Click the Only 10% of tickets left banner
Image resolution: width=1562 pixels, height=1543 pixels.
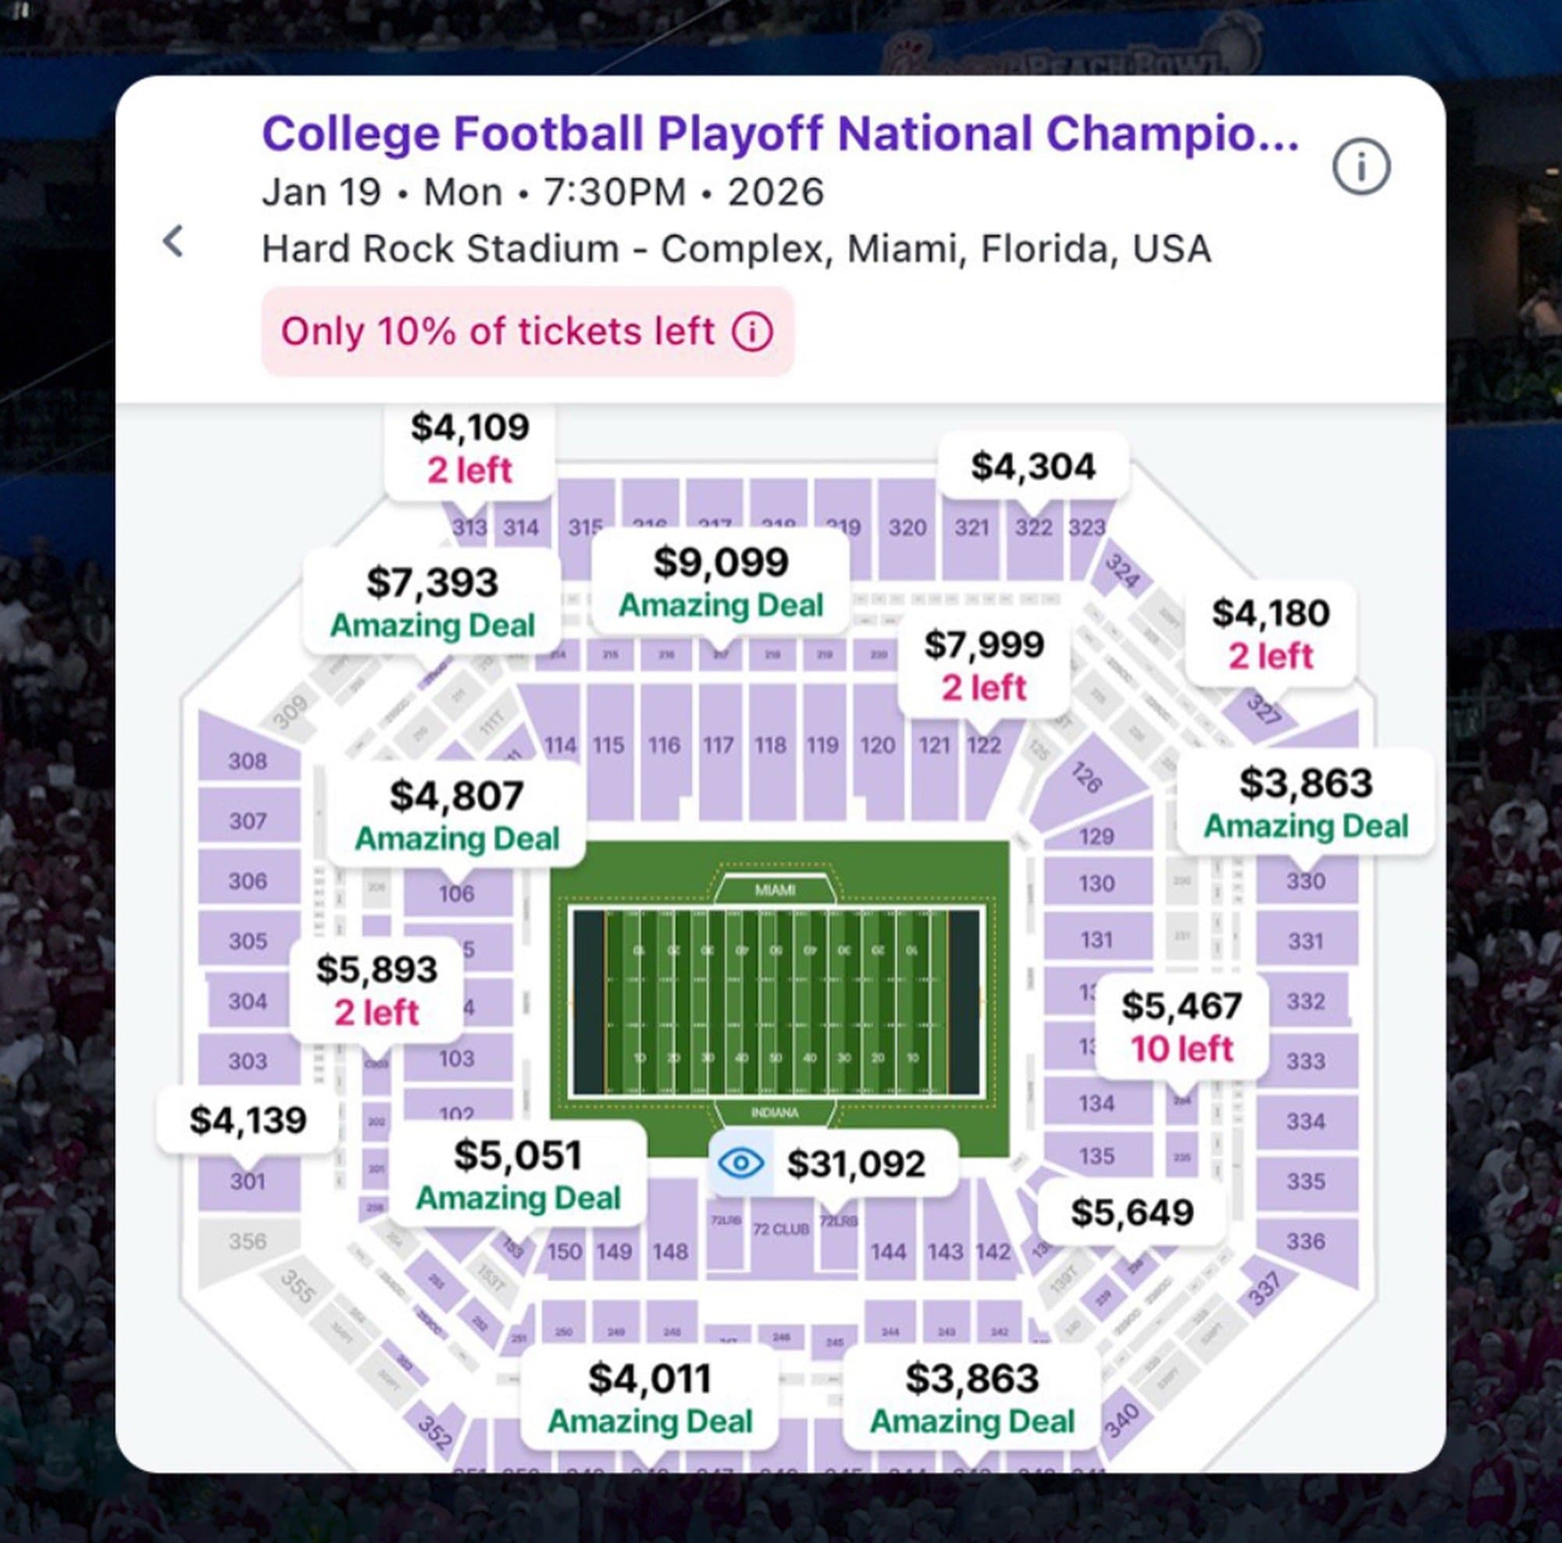coord(497,332)
